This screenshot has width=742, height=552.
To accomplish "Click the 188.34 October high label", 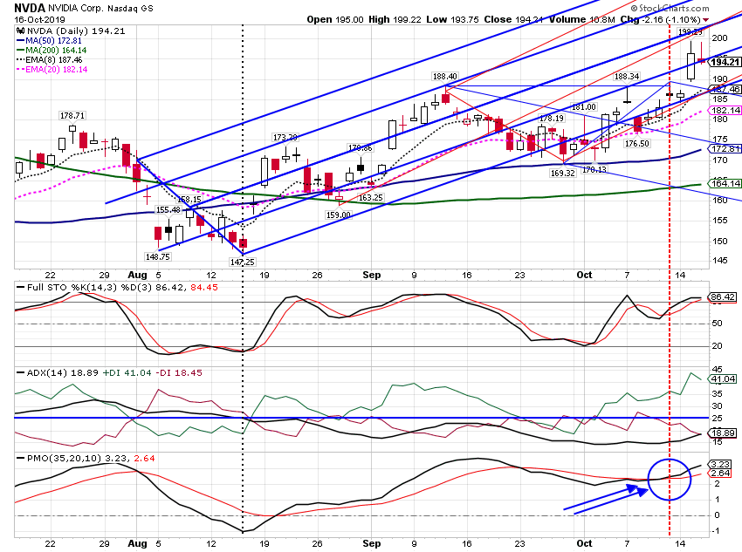I will click(x=627, y=77).
